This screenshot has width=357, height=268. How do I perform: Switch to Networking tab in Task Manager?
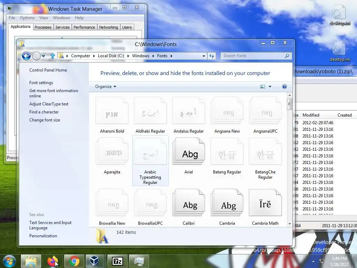click(108, 27)
